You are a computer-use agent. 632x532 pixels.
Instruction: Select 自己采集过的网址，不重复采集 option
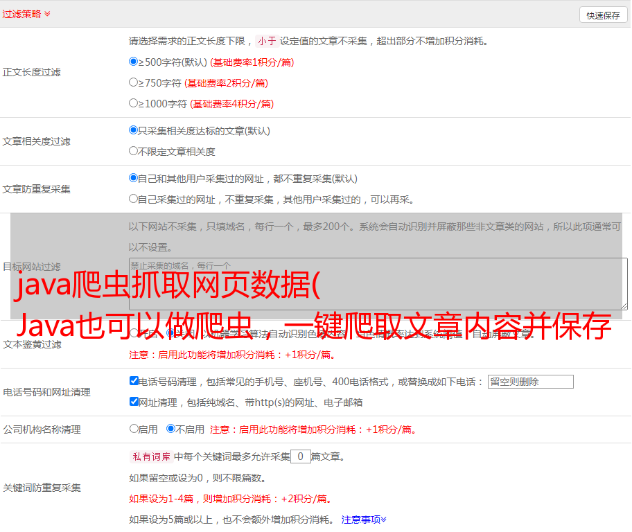pos(134,199)
